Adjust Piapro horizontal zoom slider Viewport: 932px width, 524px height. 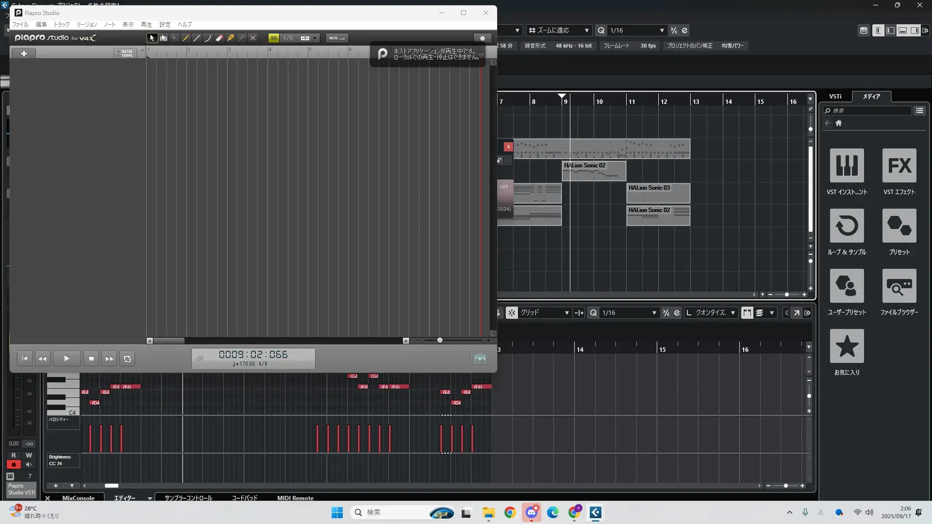click(440, 341)
